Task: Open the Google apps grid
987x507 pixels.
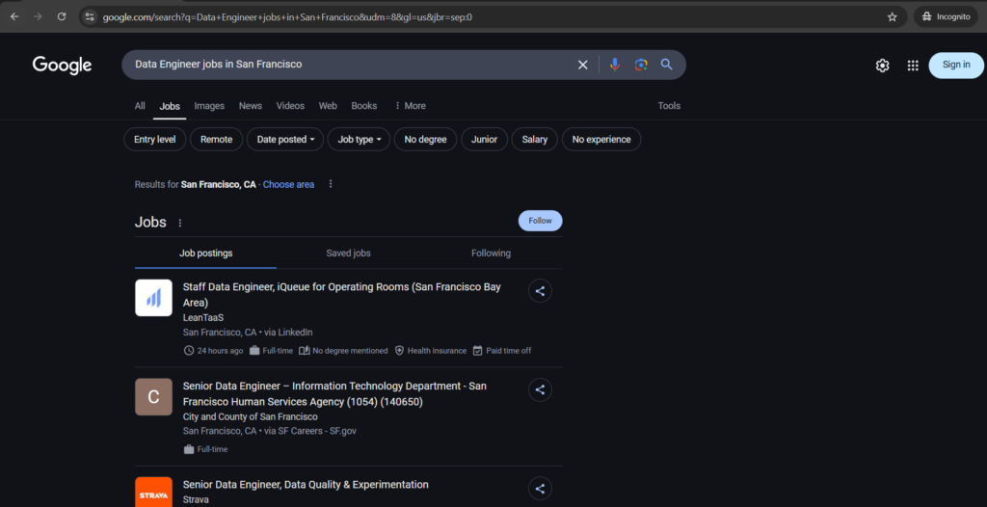Action: coord(912,65)
